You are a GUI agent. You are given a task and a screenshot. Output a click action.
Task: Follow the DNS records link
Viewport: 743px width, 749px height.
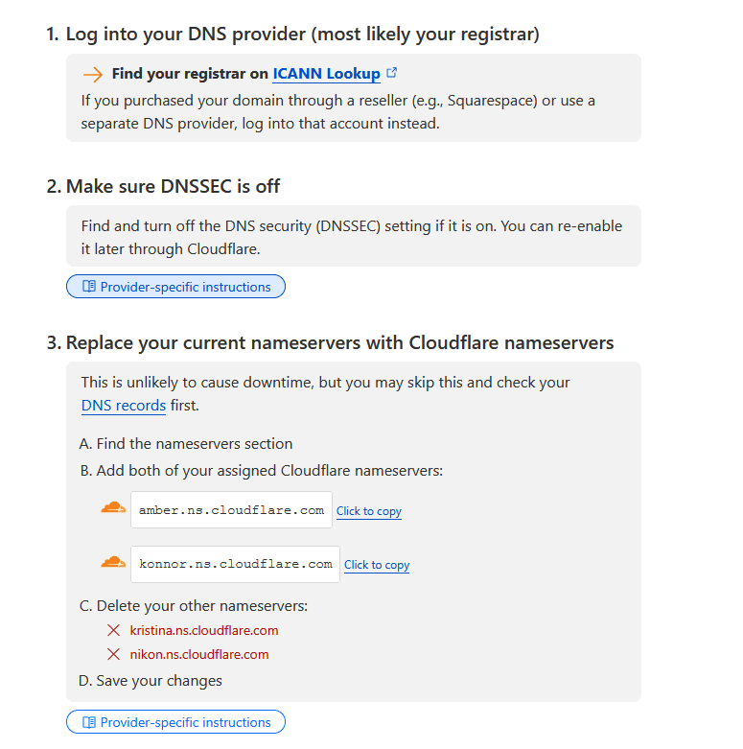[124, 406]
